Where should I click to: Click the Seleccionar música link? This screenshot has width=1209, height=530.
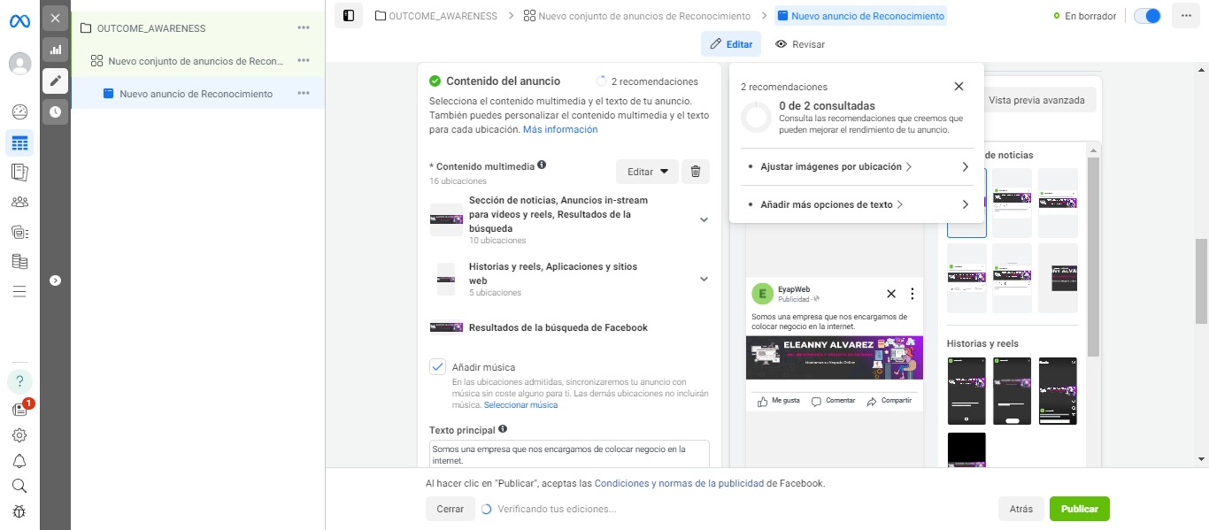tap(520, 405)
